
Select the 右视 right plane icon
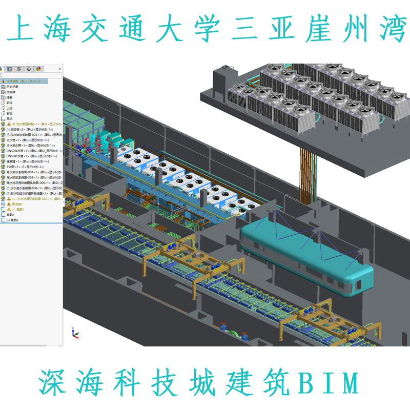point(3,113)
